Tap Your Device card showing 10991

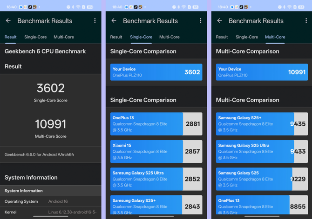[x=262, y=72]
